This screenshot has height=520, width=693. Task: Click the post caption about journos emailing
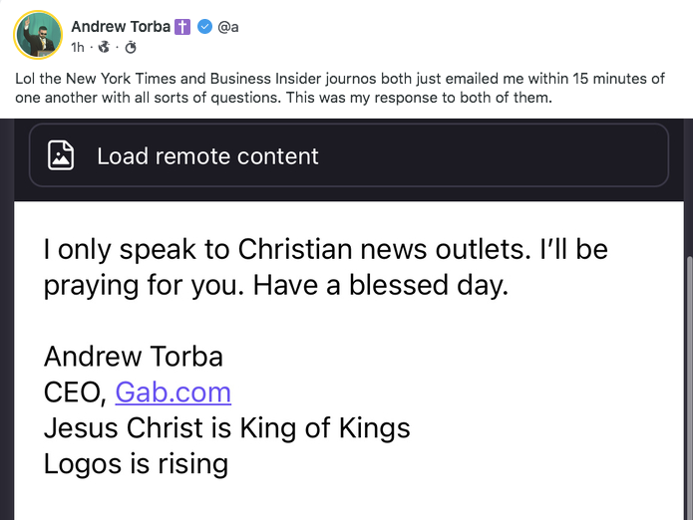(339, 80)
